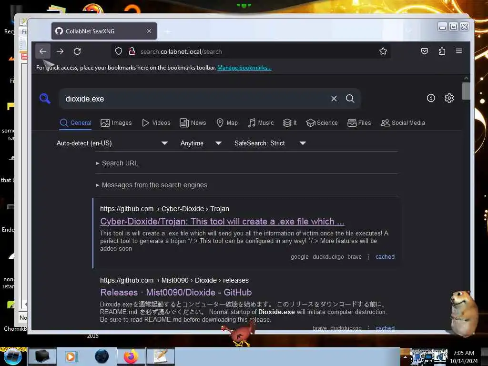488x366 pixels.
Task: Bookmark this page with the star
Action: coord(383,51)
